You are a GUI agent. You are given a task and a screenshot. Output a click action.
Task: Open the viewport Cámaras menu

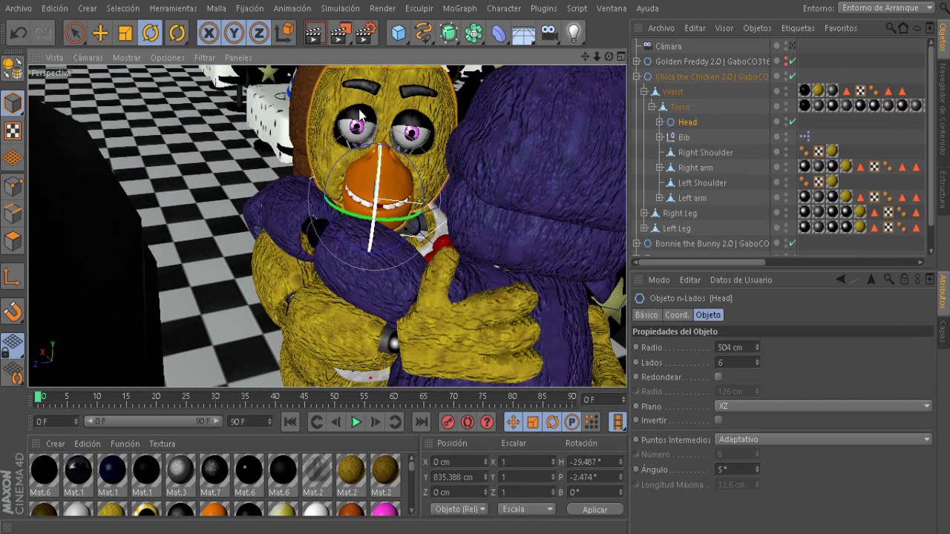pos(88,57)
